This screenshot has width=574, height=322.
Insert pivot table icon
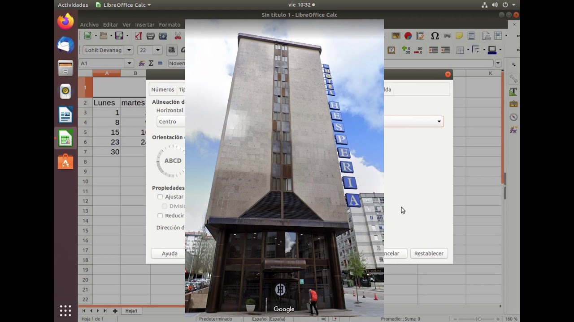(420, 36)
